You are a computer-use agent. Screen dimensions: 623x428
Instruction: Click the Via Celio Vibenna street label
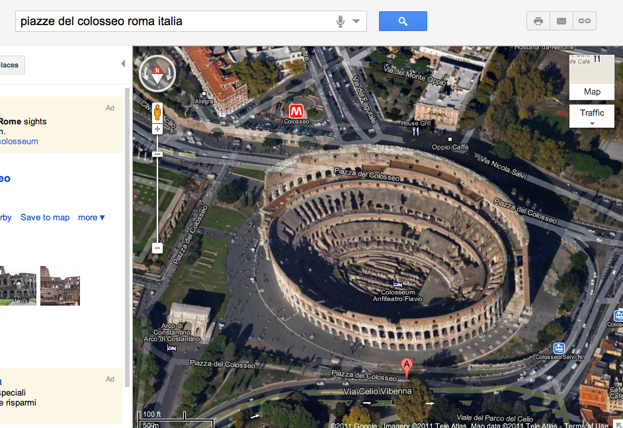(x=378, y=392)
